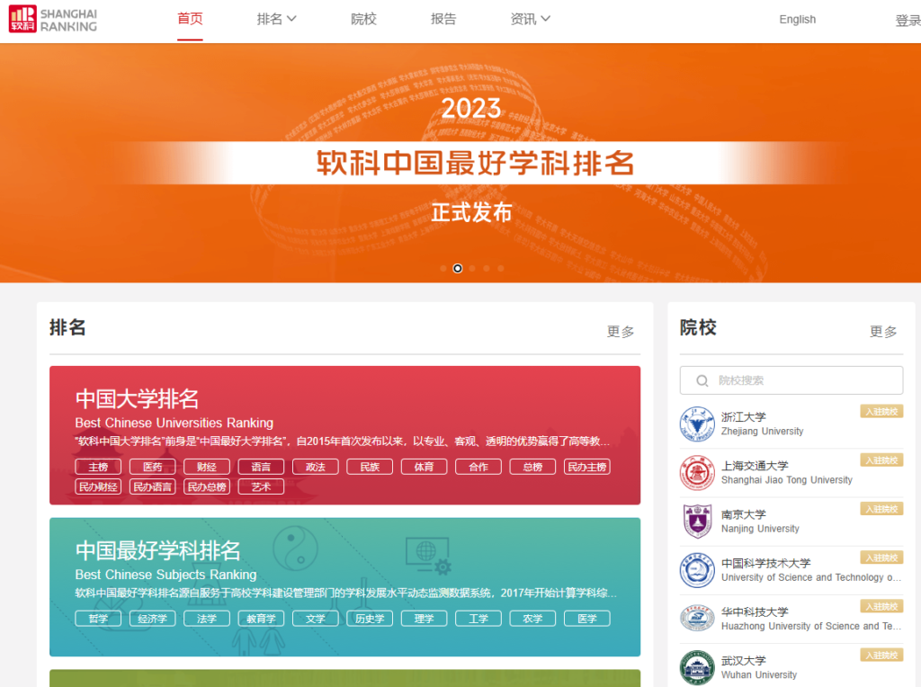This screenshot has width=921, height=687.
Task: Select the 首页 menu item
Action: tap(189, 19)
